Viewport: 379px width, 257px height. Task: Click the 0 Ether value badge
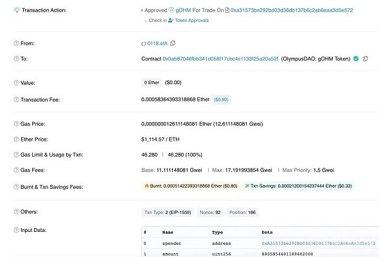point(152,83)
